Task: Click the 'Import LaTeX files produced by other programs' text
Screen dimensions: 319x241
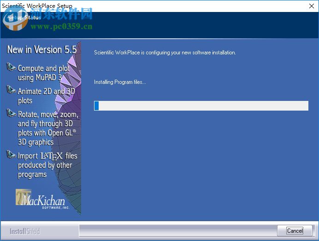Action: point(47,165)
